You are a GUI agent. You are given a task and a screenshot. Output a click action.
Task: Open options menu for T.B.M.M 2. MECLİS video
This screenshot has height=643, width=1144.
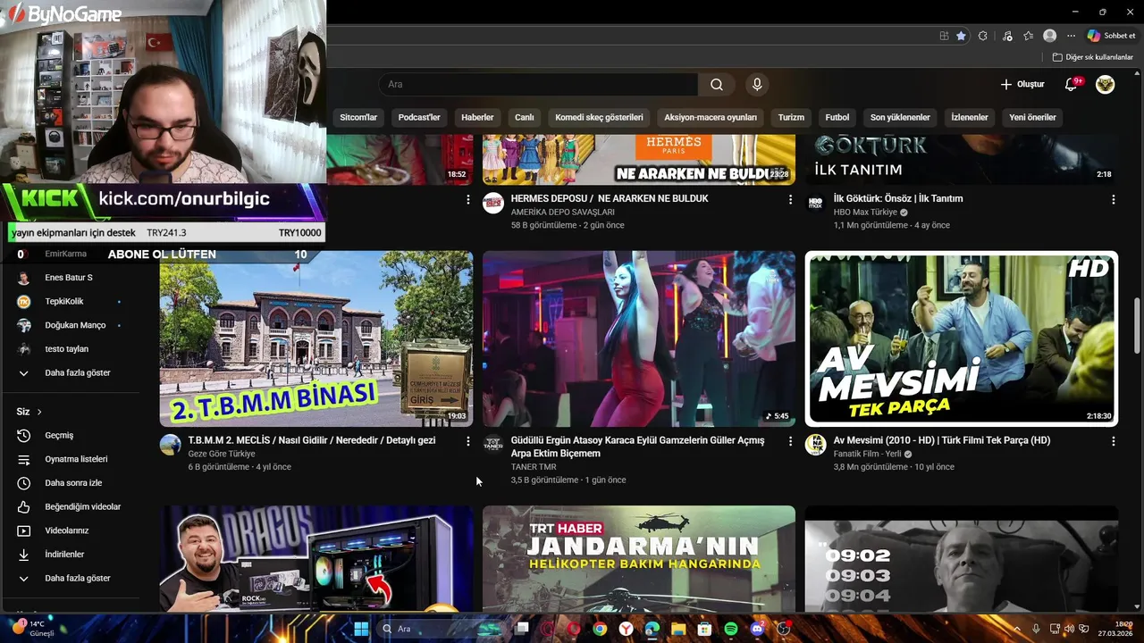click(x=467, y=441)
